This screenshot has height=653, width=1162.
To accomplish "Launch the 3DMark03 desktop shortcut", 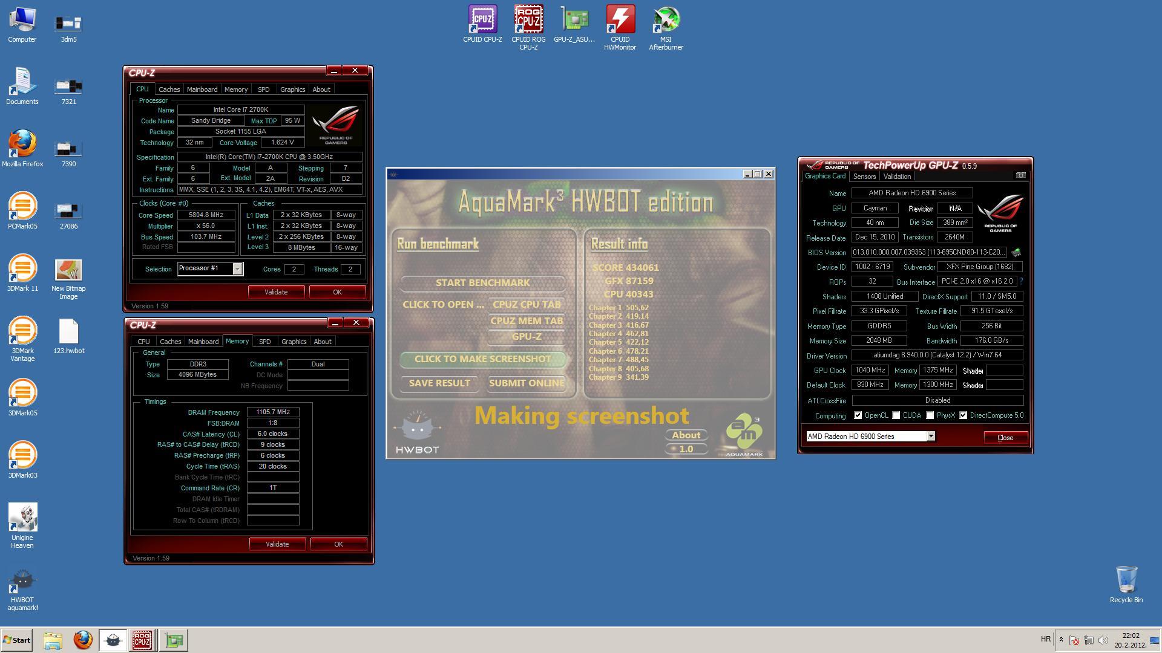I will (22, 461).
